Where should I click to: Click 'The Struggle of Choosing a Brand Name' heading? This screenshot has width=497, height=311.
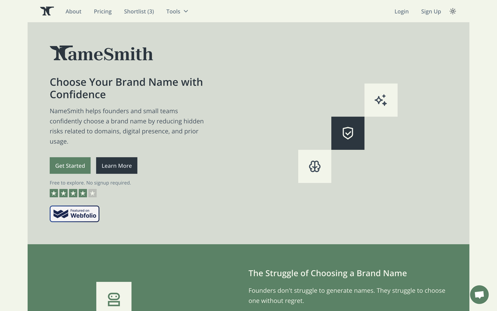pos(327,273)
